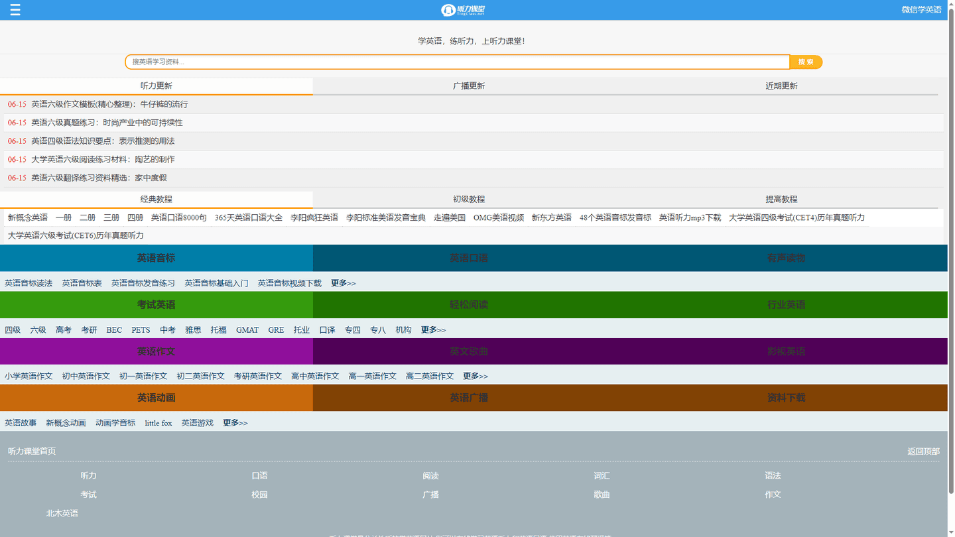Select the 有声读物 category tab

coord(787,258)
